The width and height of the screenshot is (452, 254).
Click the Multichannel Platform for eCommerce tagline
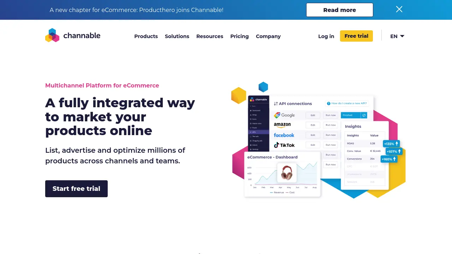pyautogui.click(x=102, y=85)
